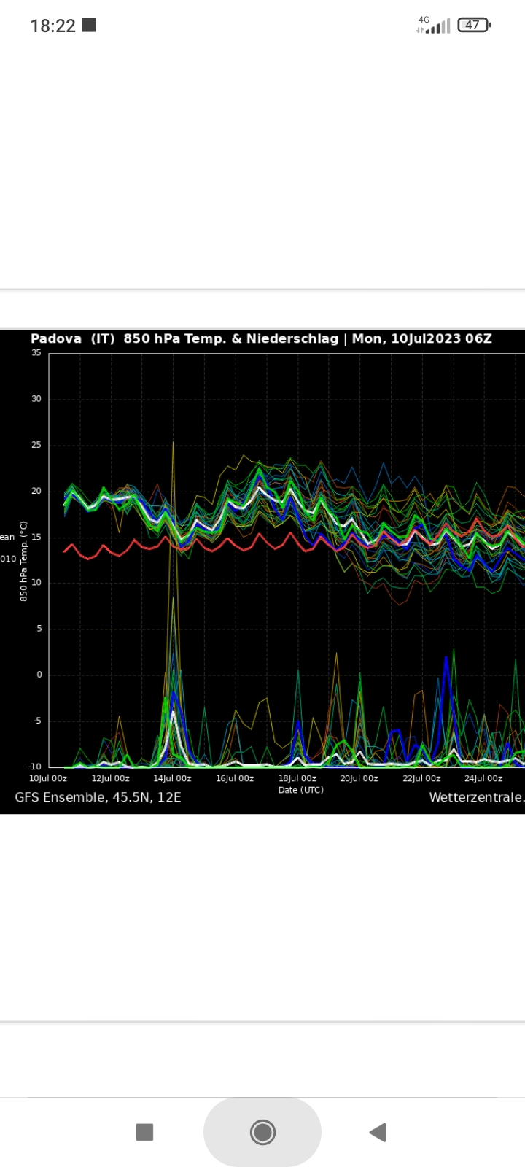
Task: Tap the 14Jul 00z axis label
Action: tap(172, 778)
